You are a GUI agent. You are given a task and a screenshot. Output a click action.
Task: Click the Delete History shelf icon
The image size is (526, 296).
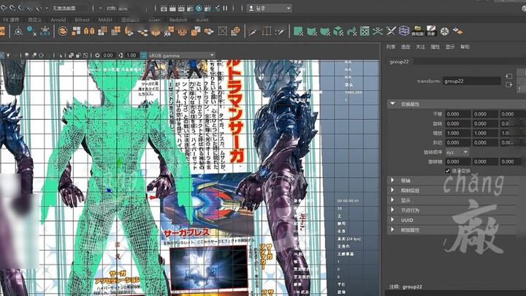(x=32, y=31)
